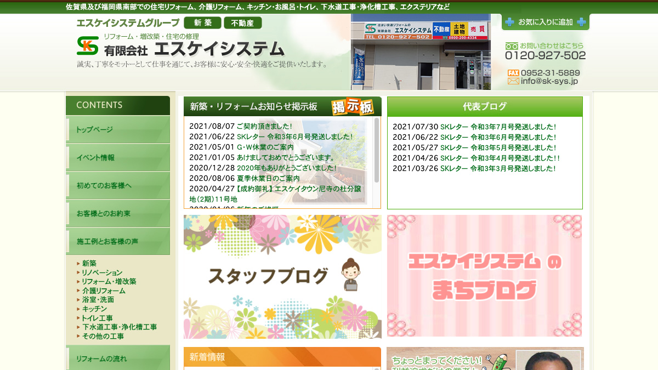Click the info@sk-sys.jp email address

(549, 81)
